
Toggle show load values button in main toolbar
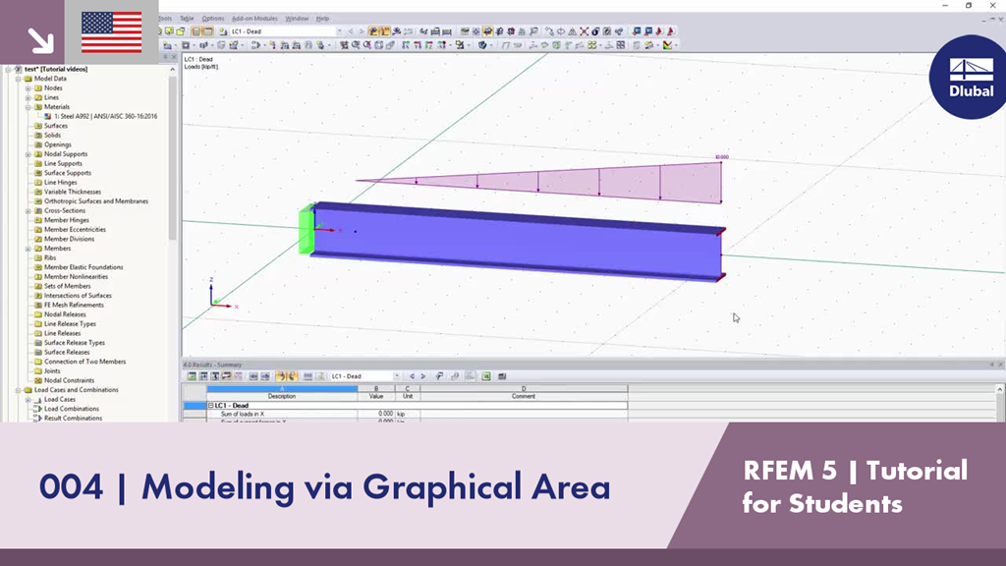tap(385, 31)
